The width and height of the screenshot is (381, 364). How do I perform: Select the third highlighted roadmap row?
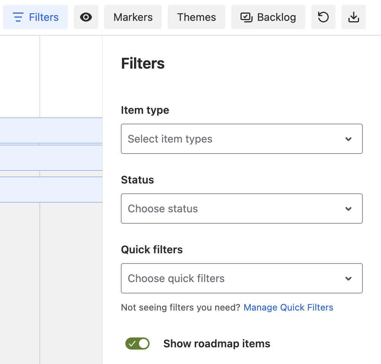(x=51, y=190)
